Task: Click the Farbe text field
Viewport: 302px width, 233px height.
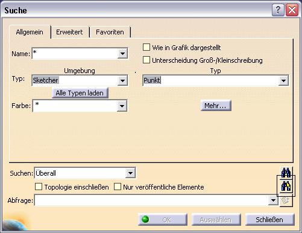Action: [x=75, y=106]
